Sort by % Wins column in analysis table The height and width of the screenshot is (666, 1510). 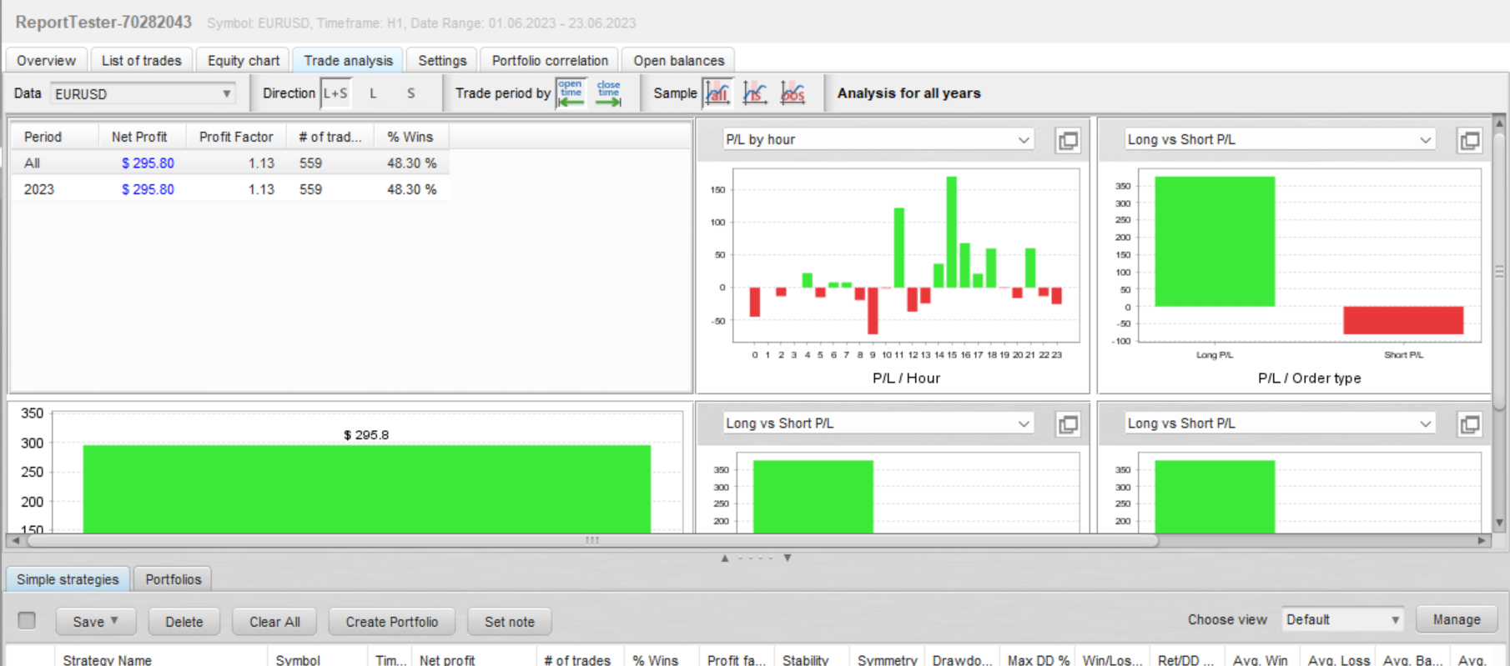tap(410, 137)
